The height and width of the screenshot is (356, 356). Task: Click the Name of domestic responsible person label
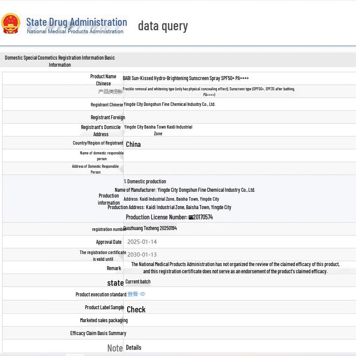click(x=102, y=156)
